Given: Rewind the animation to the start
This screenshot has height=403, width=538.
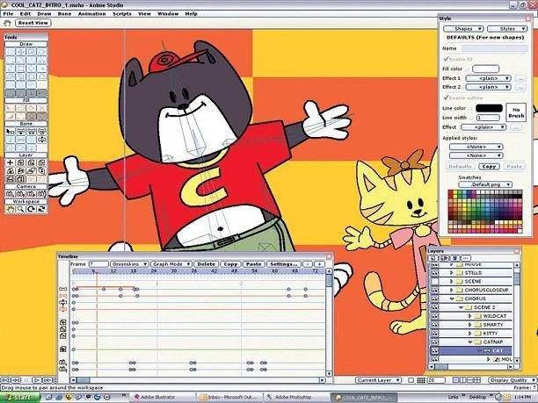Looking at the screenshot, I should click(x=6, y=380).
